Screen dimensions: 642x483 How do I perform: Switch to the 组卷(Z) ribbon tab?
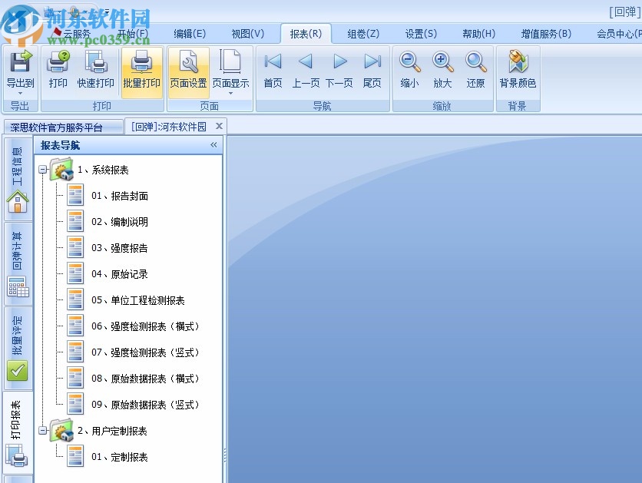coord(361,34)
